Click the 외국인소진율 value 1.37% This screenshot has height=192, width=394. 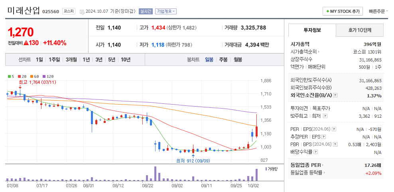coord(374,96)
